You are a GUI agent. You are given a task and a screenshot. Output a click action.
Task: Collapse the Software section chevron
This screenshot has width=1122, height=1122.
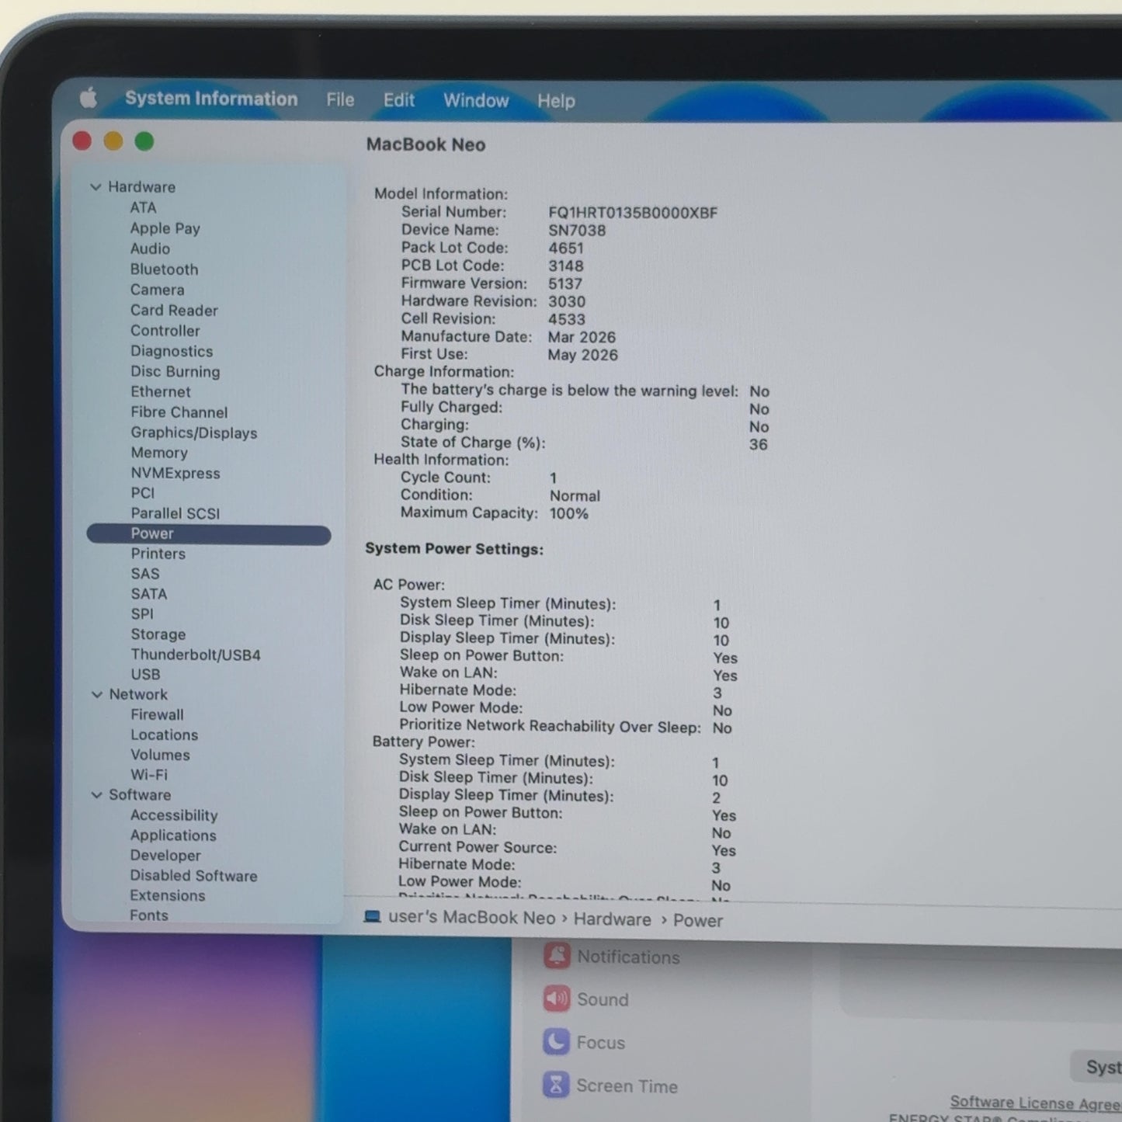tap(96, 795)
